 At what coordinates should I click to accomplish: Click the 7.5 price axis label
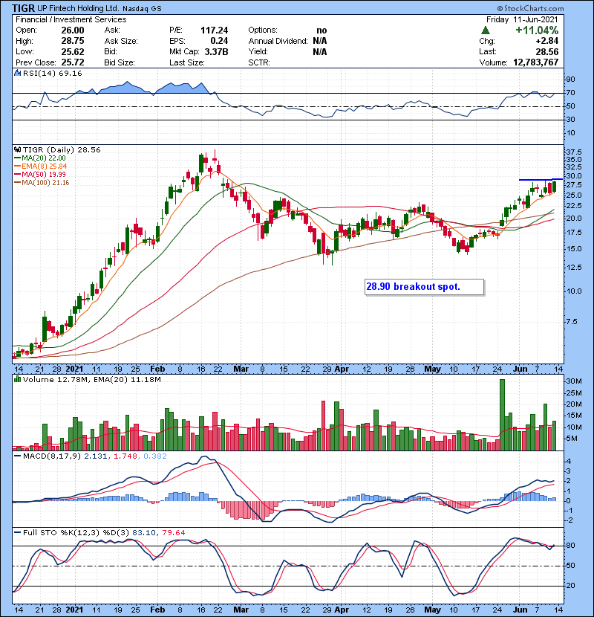point(572,321)
